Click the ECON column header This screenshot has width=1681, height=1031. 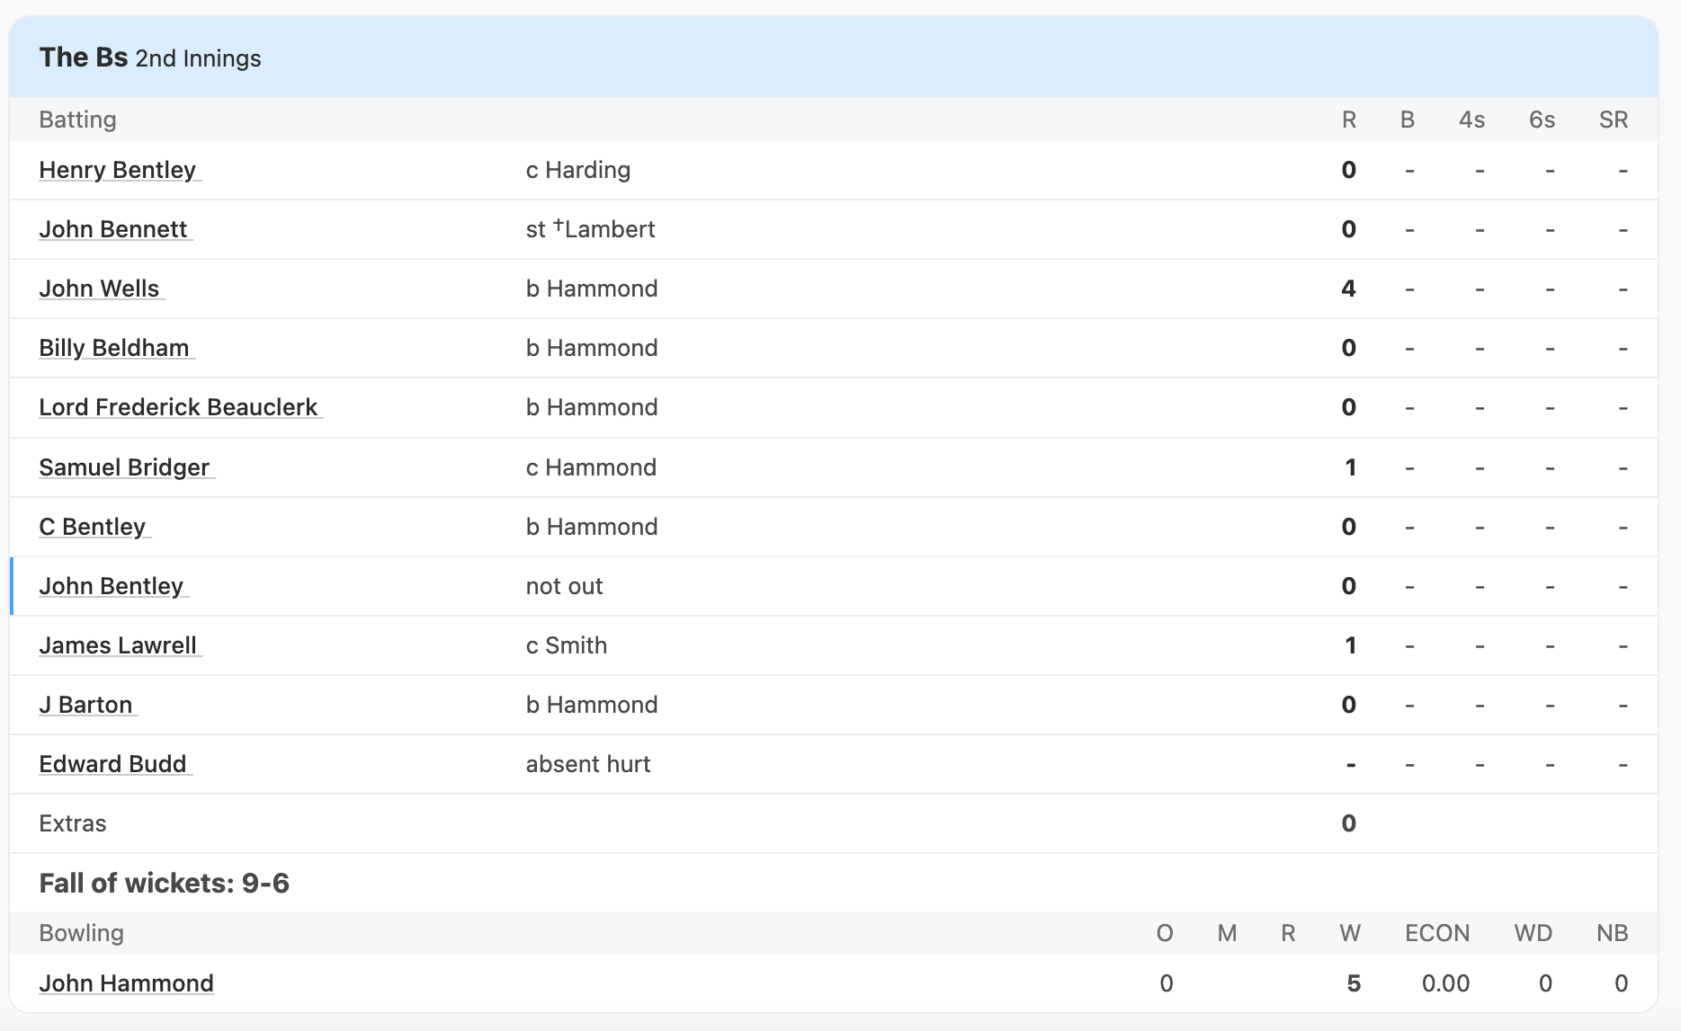click(x=1437, y=933)
